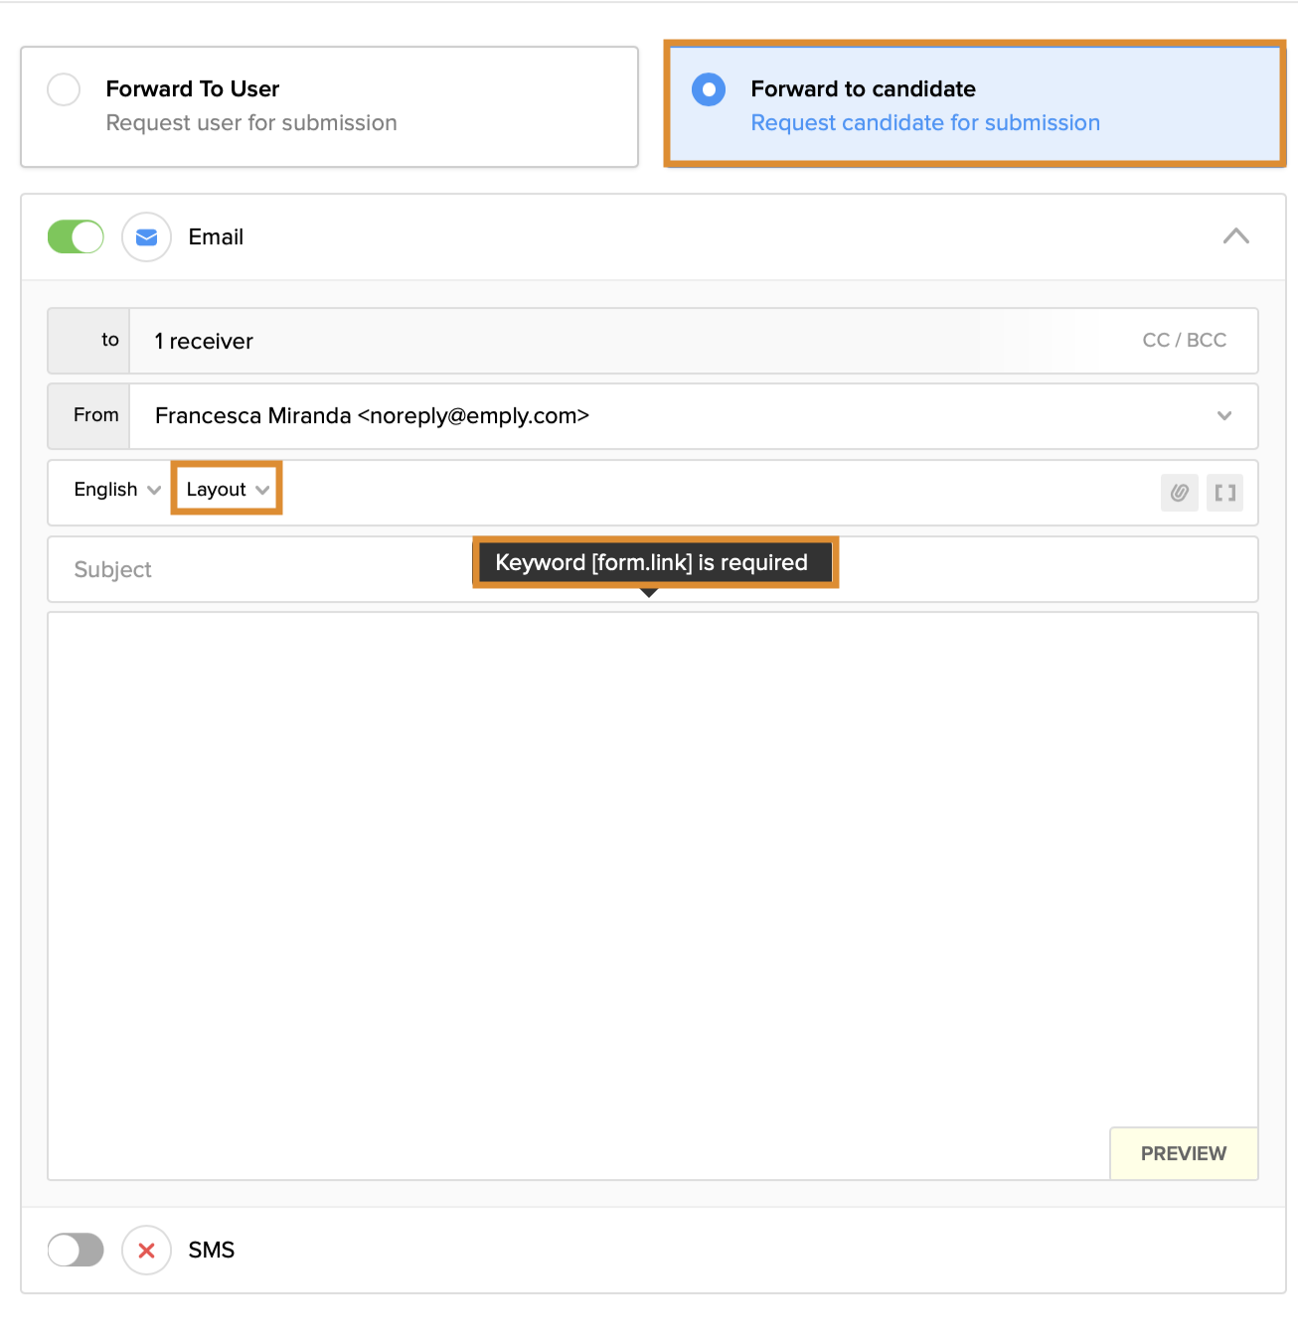Click the paperclip attachment icon
The width and height of the screenshot is (1298, 1327).
point(1179,493)
